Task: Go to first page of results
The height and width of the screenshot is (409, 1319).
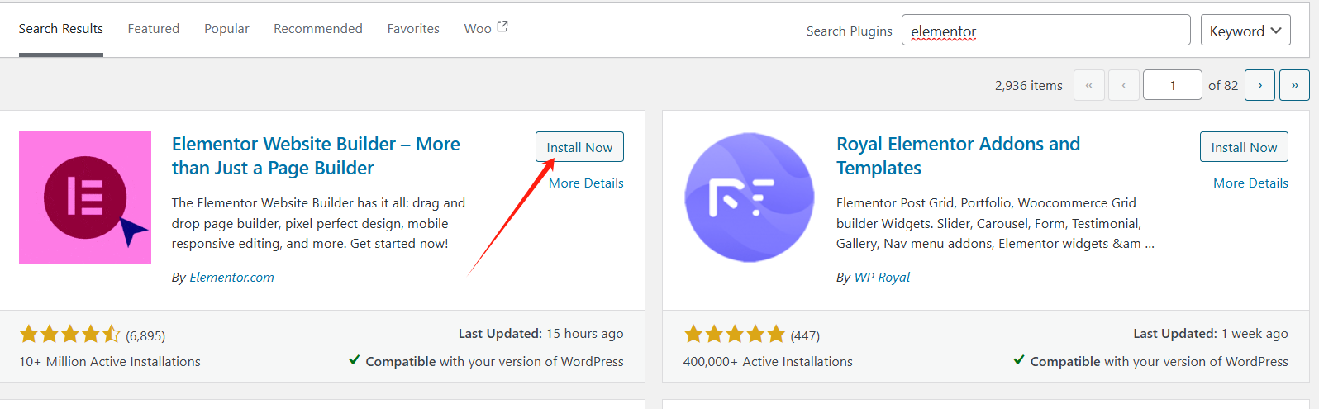Action: click(x=1089, y=85)
